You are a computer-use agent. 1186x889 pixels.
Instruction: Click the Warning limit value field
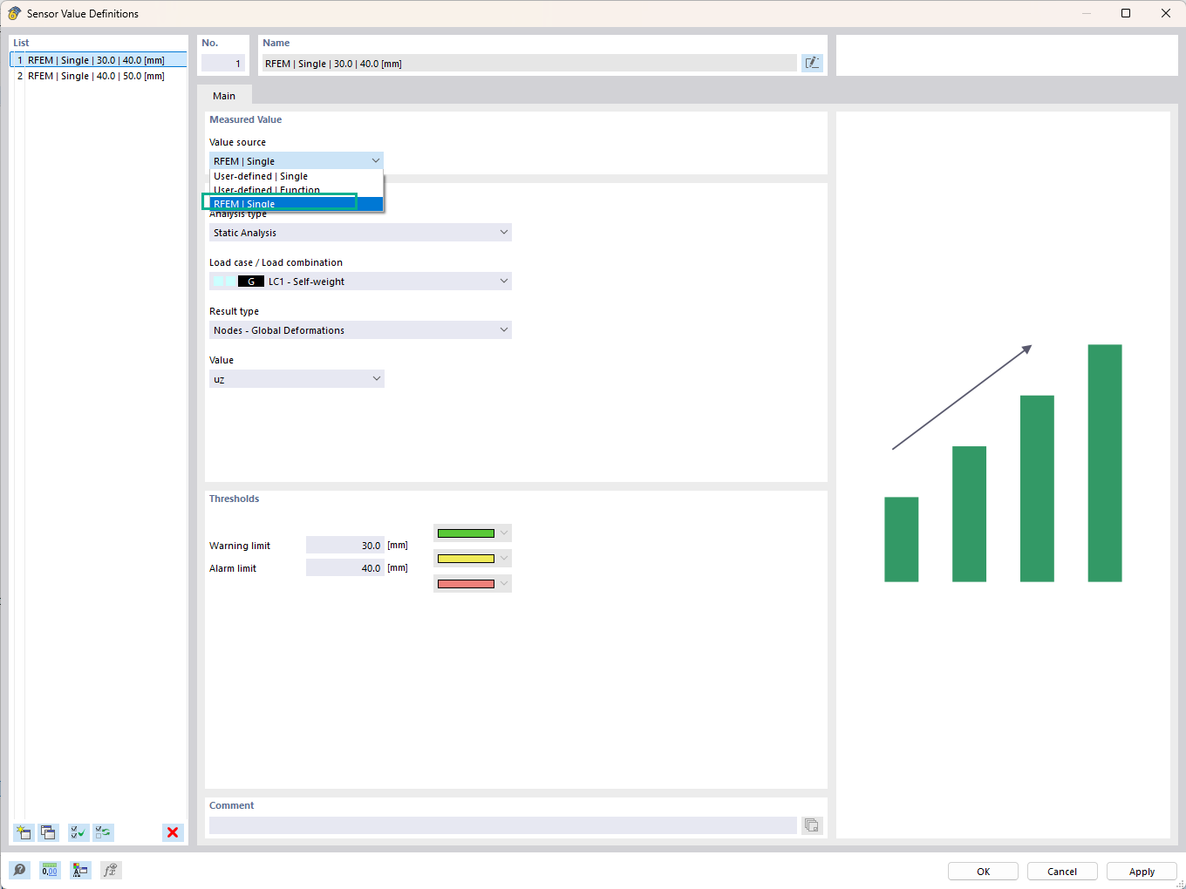click(x=344, y=545)
